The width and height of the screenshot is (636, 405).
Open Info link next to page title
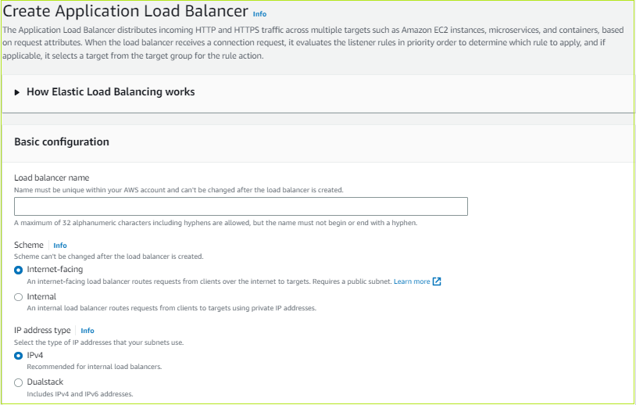click(259, 14)
